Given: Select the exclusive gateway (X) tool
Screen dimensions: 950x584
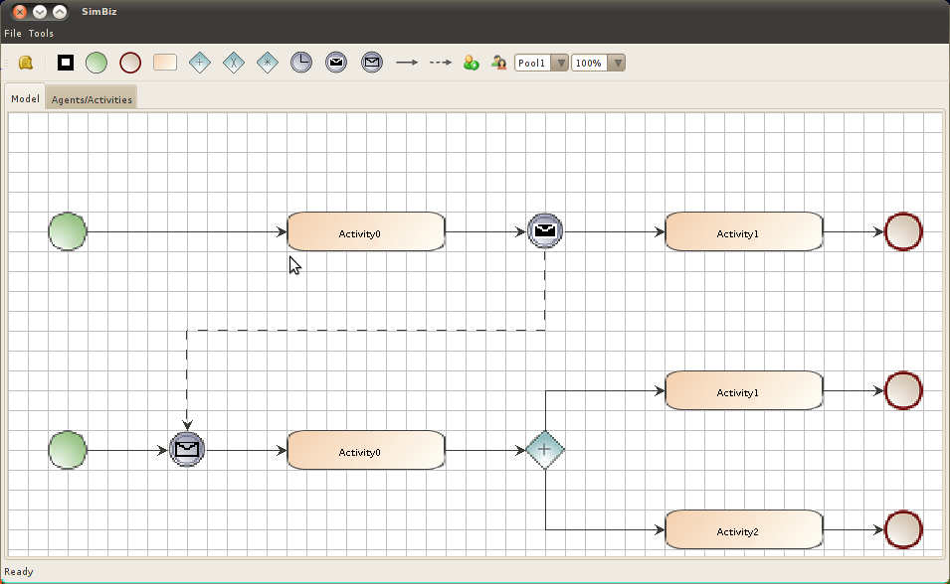Looking at the screenshot, I should [x=233, y=63].
